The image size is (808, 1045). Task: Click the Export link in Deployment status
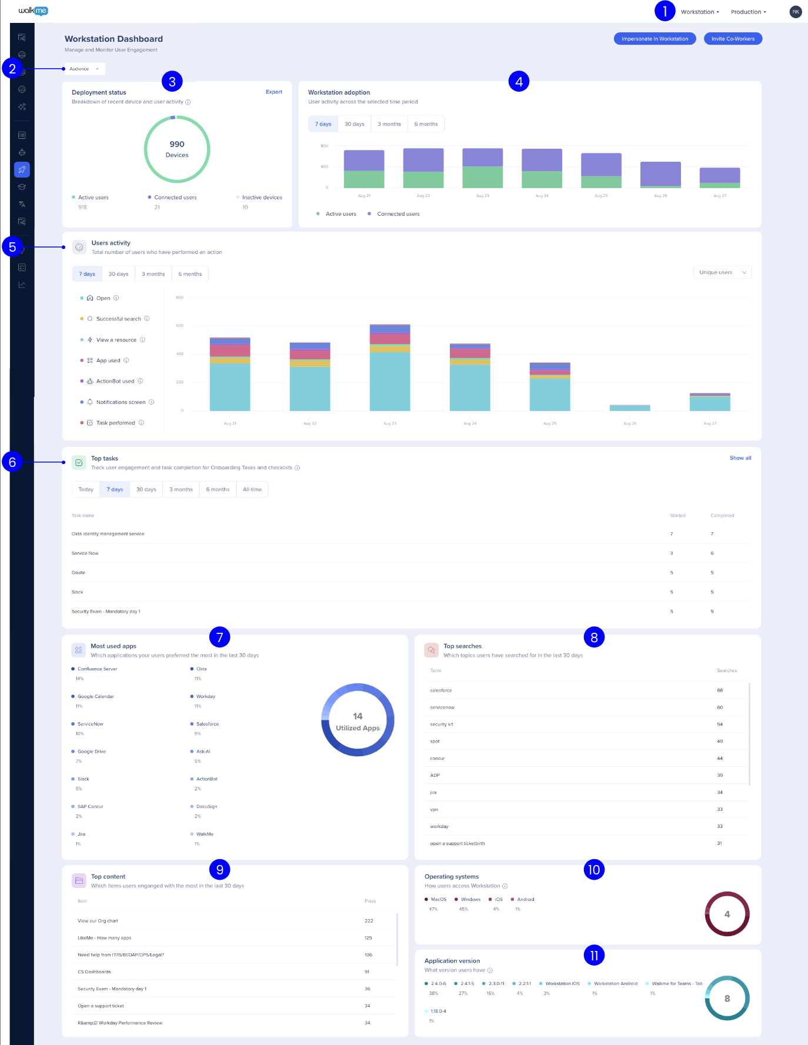(273, 92)
